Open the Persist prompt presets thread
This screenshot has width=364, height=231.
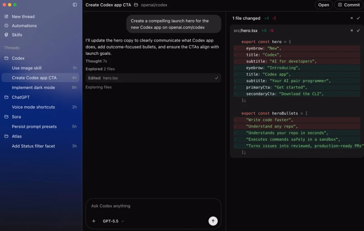[x=41, y=127]
